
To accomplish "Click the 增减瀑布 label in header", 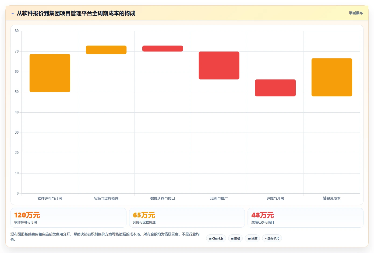I will click(356, 13).
